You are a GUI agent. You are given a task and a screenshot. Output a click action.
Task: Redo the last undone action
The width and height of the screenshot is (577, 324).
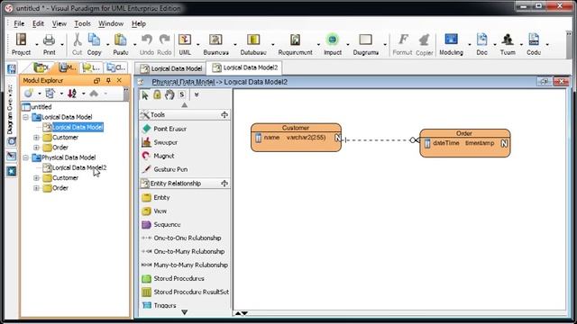tap(164, 44)
